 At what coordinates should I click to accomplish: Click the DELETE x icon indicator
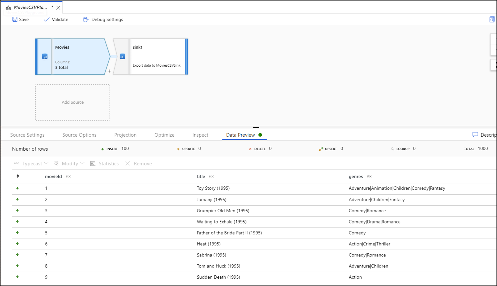coord(250,149)
